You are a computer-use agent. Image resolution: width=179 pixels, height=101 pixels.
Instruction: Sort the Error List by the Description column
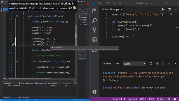coord(16,86)
